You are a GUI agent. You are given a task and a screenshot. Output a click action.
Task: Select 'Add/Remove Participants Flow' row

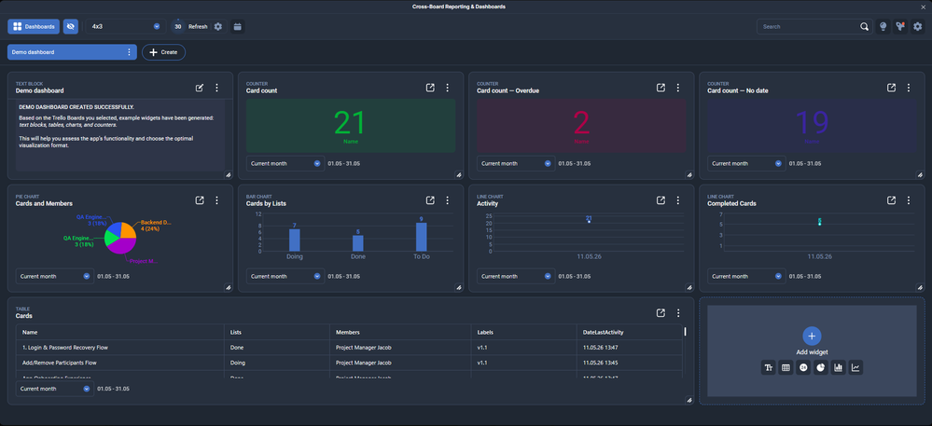point(349,363)
